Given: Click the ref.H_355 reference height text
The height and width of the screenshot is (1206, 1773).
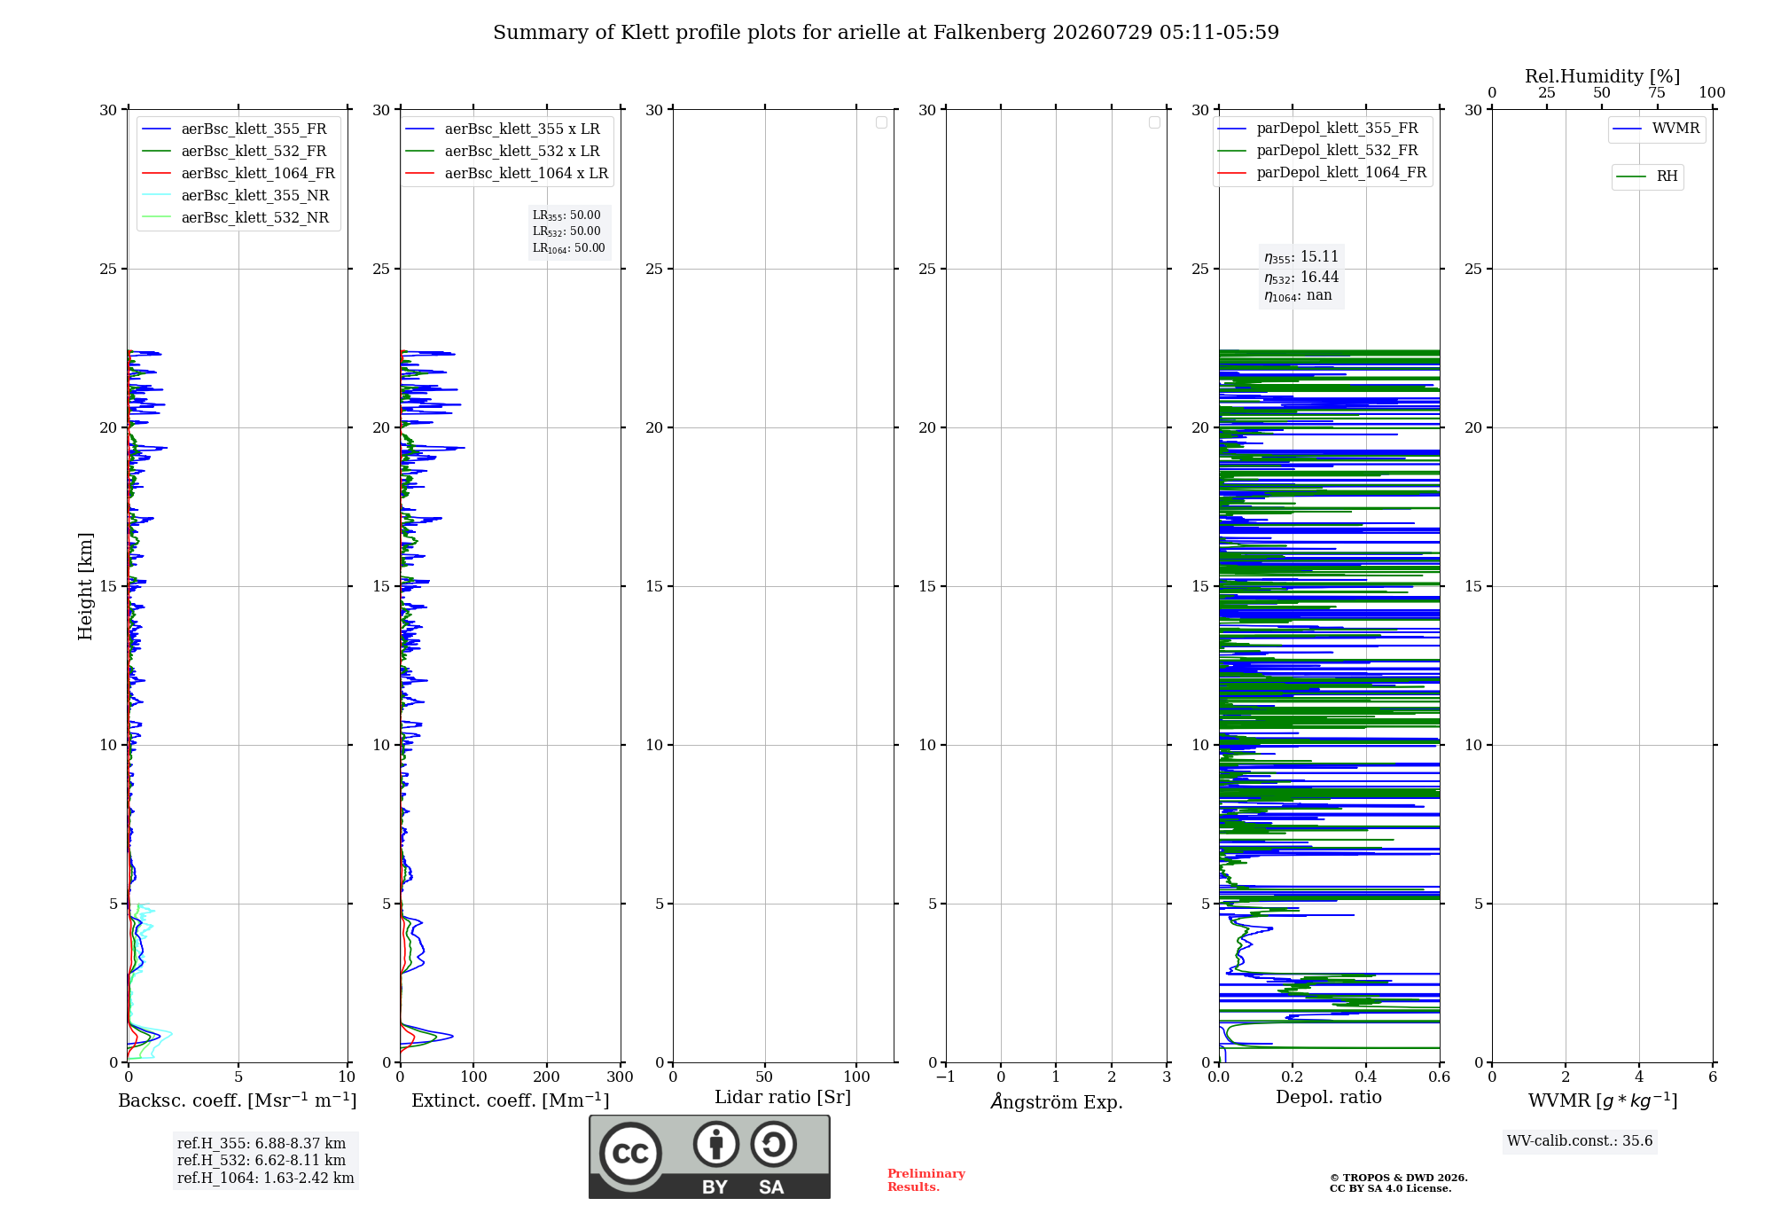Looking at the screenshot, I should (262, 1144).
